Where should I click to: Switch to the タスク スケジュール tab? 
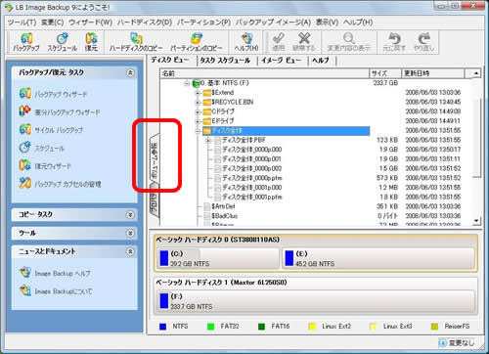[225, 61]
